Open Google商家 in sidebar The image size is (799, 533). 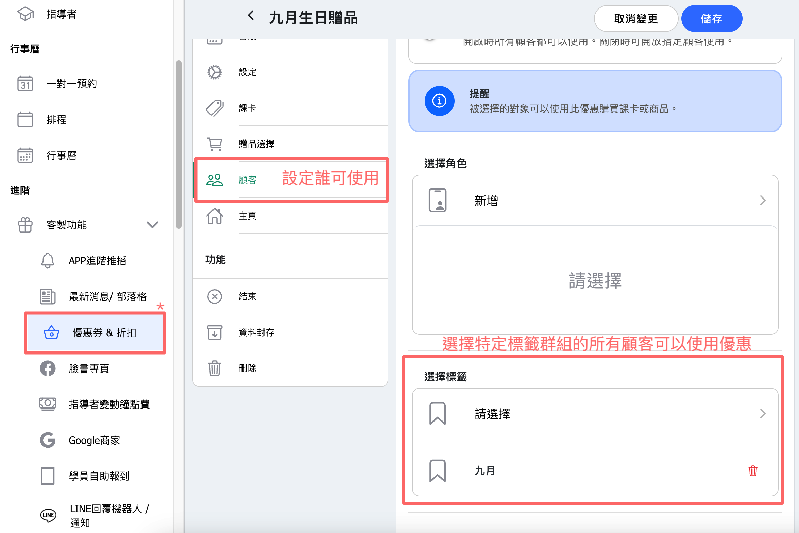pos(94,441)
